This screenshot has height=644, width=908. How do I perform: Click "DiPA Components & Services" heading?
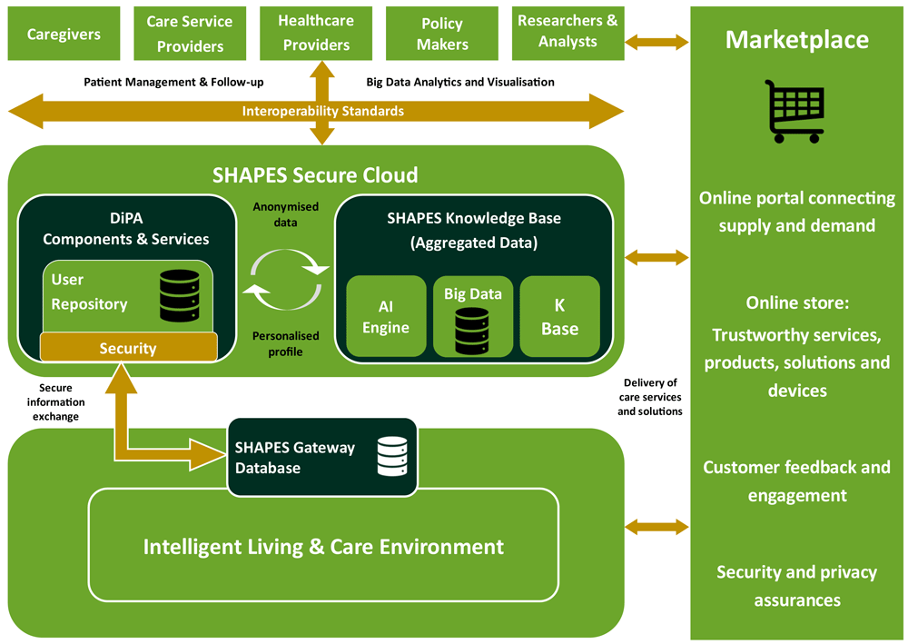point(126,229)
